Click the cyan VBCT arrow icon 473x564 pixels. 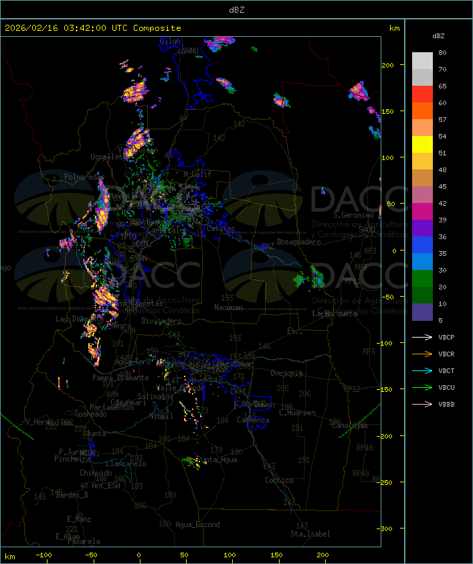[x=422, y=370]
